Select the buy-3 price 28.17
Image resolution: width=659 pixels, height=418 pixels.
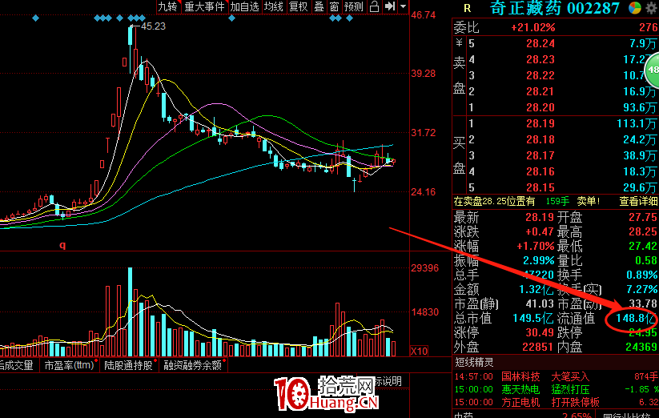tap(540, 155)
